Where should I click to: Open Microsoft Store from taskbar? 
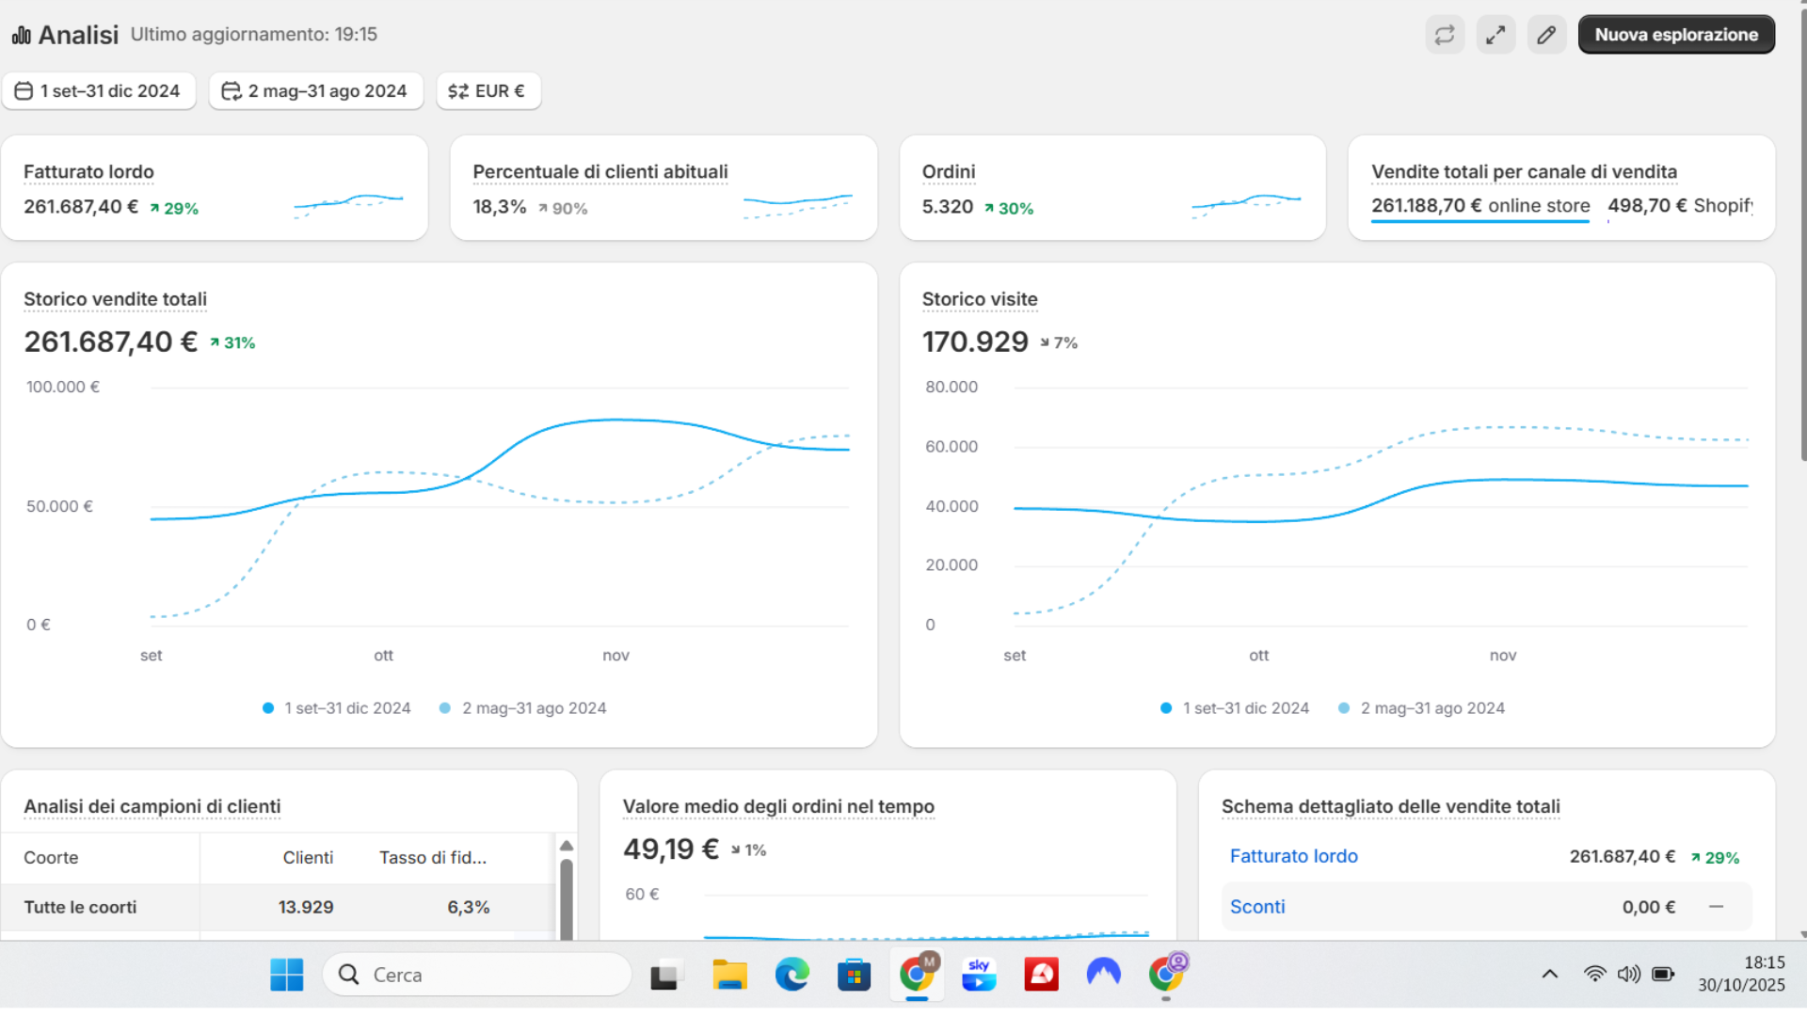[854, 975]
